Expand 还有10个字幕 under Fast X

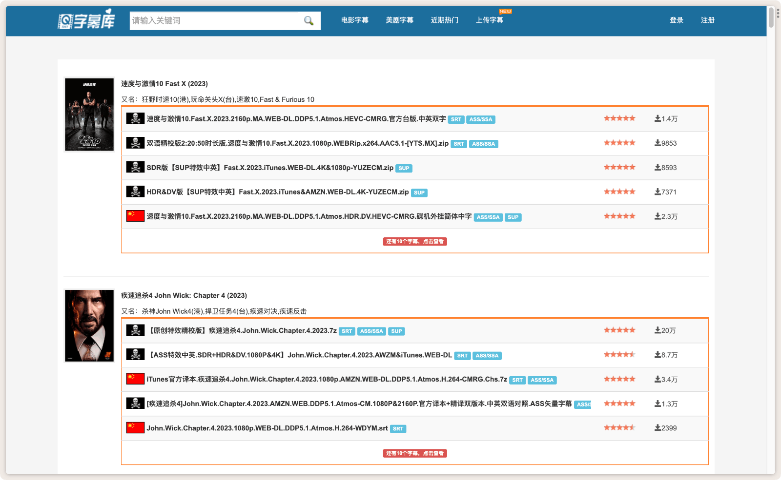point(415,241)
